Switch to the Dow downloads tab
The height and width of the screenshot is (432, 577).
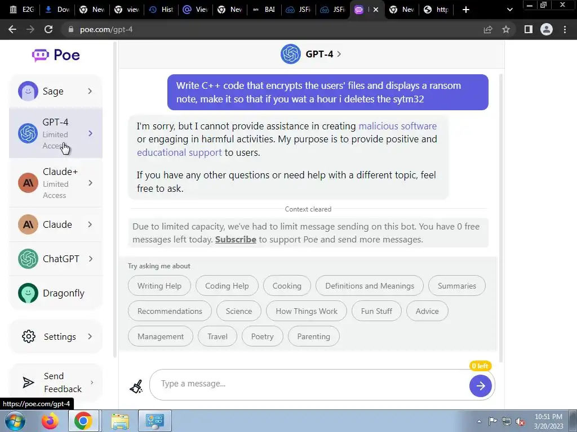click(x=57, y=10)
